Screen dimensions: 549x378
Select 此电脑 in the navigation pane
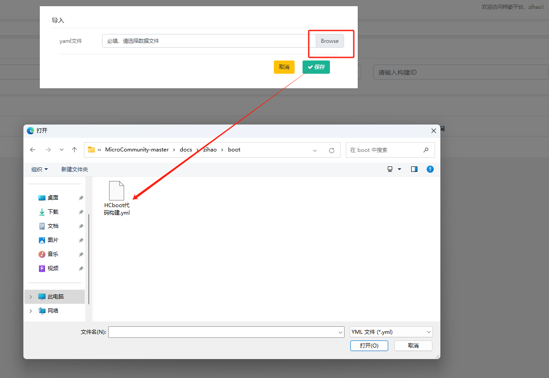(x=55, y=297)
